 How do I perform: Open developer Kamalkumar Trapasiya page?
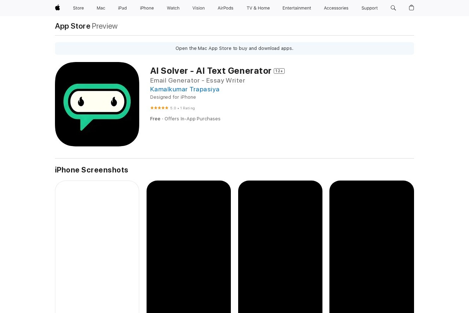tap(185, 89)
